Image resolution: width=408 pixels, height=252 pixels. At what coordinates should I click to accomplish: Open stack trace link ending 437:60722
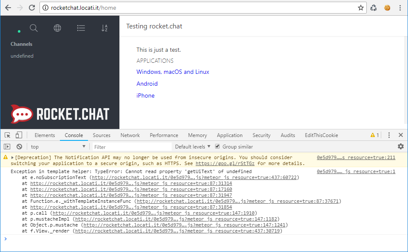194,177
